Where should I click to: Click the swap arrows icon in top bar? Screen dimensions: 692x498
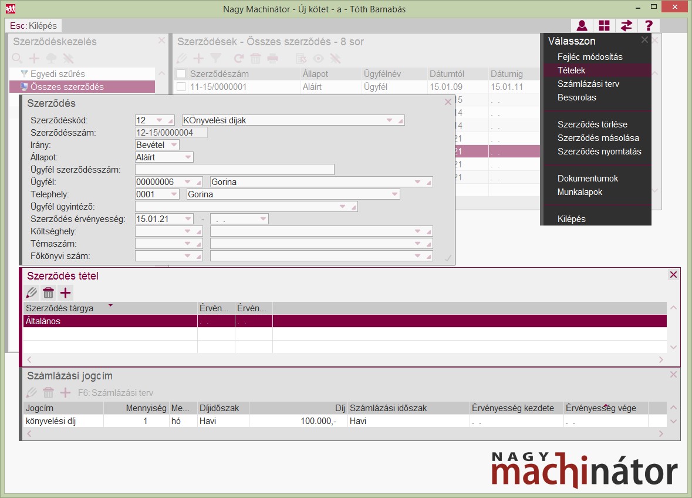pyautogui.click(x=626, y=26)
